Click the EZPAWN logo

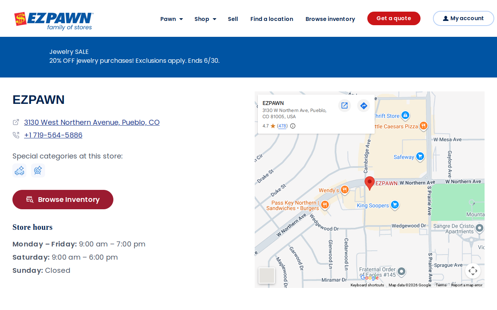tap(54, 21)
